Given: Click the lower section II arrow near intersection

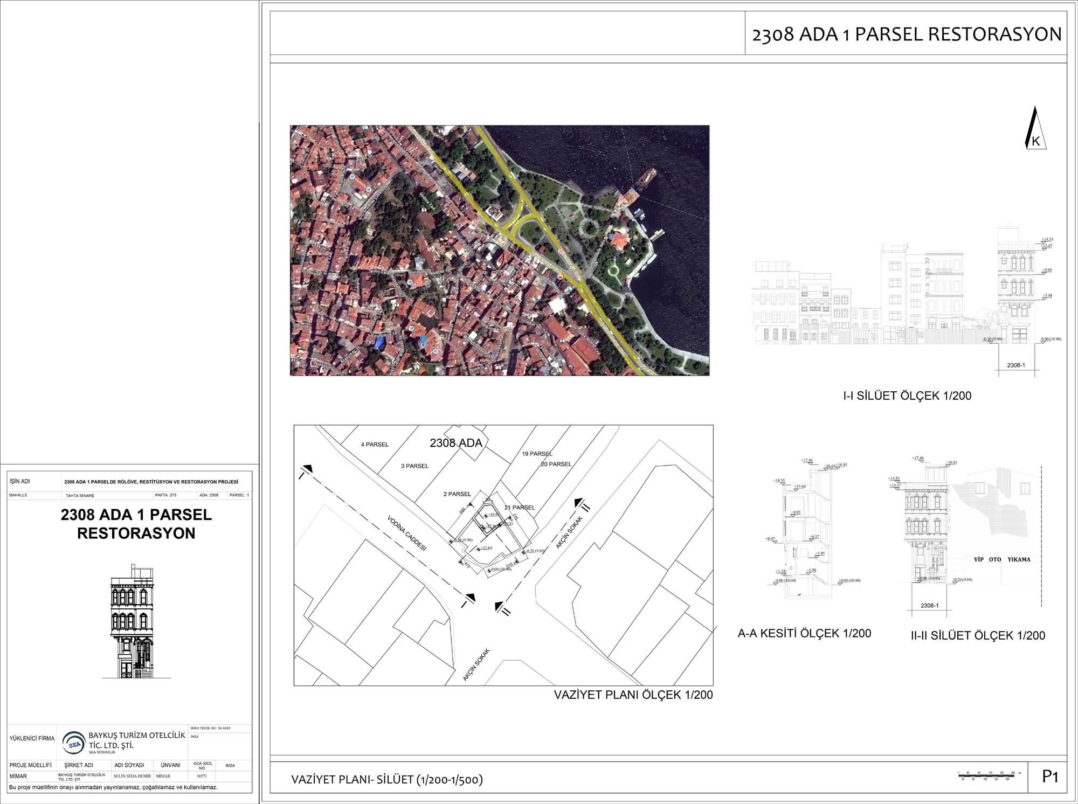Looking at the screenshot, I should coord(501,606).
